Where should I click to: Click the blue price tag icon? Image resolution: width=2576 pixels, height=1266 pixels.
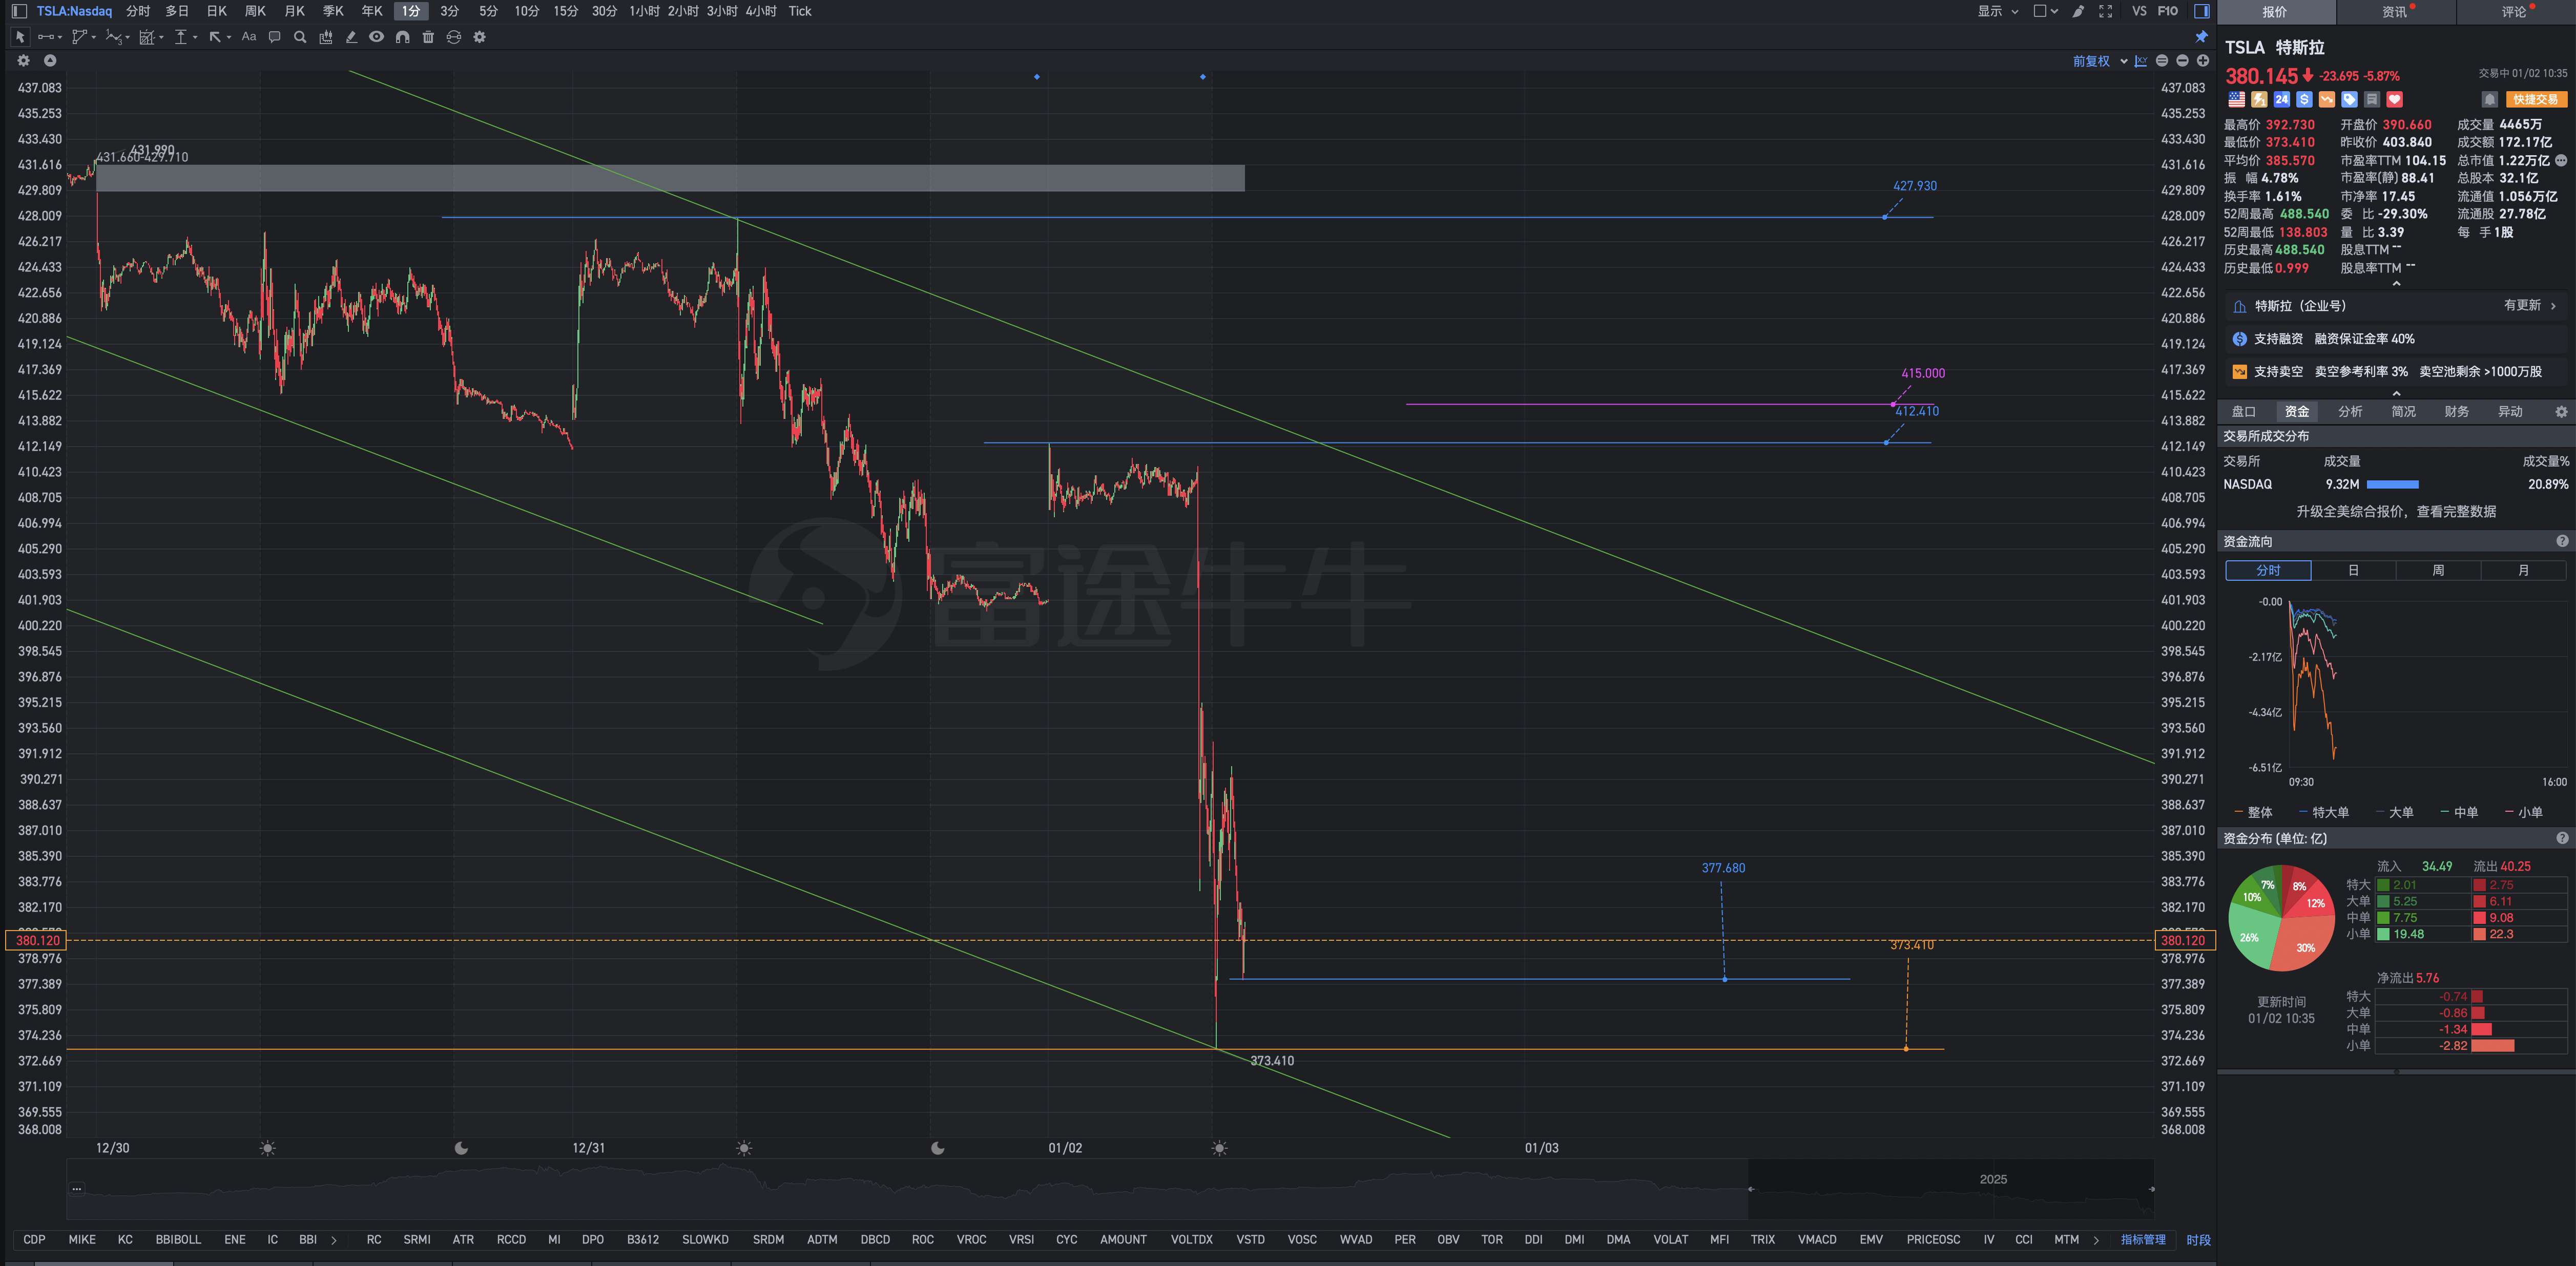[2349, 100]
